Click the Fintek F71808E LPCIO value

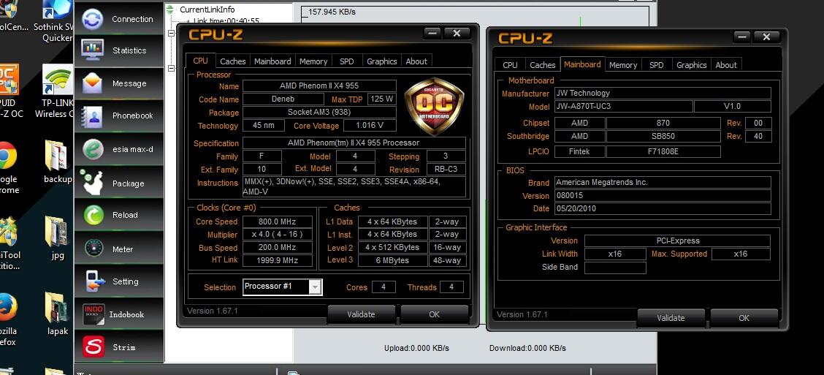(663, 151)
